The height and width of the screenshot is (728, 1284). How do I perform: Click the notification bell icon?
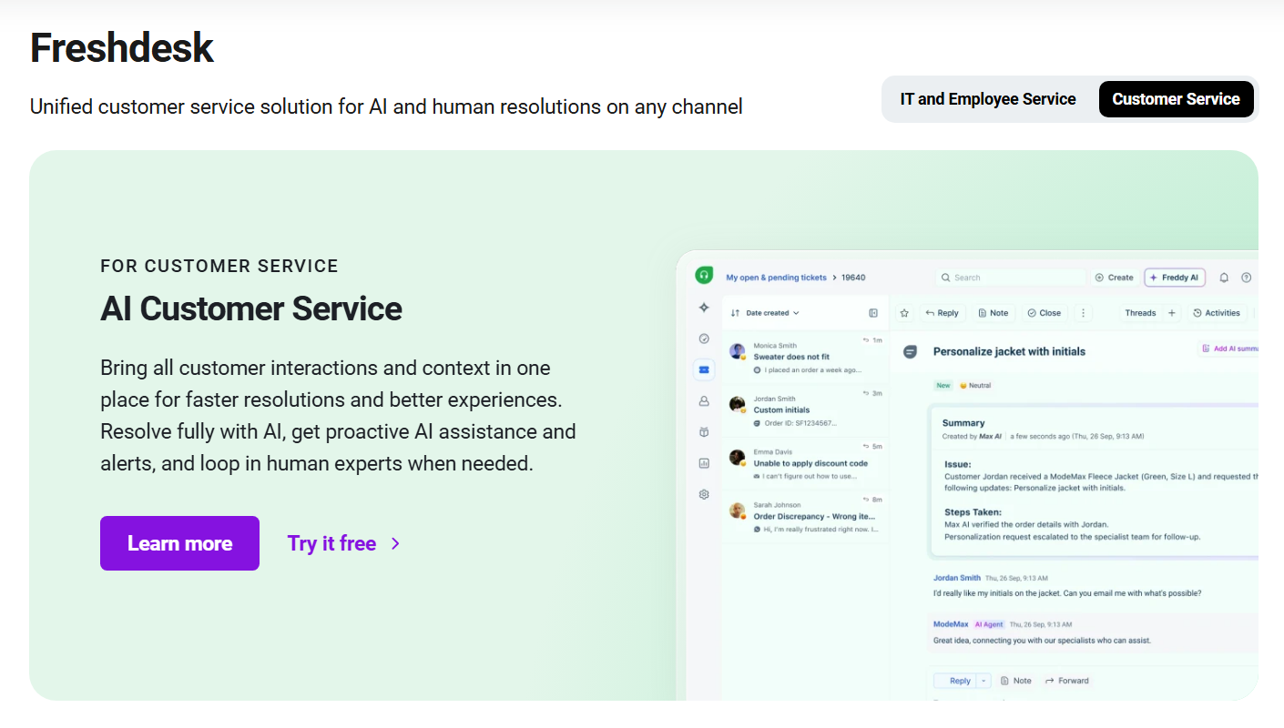coord(1224,278)
